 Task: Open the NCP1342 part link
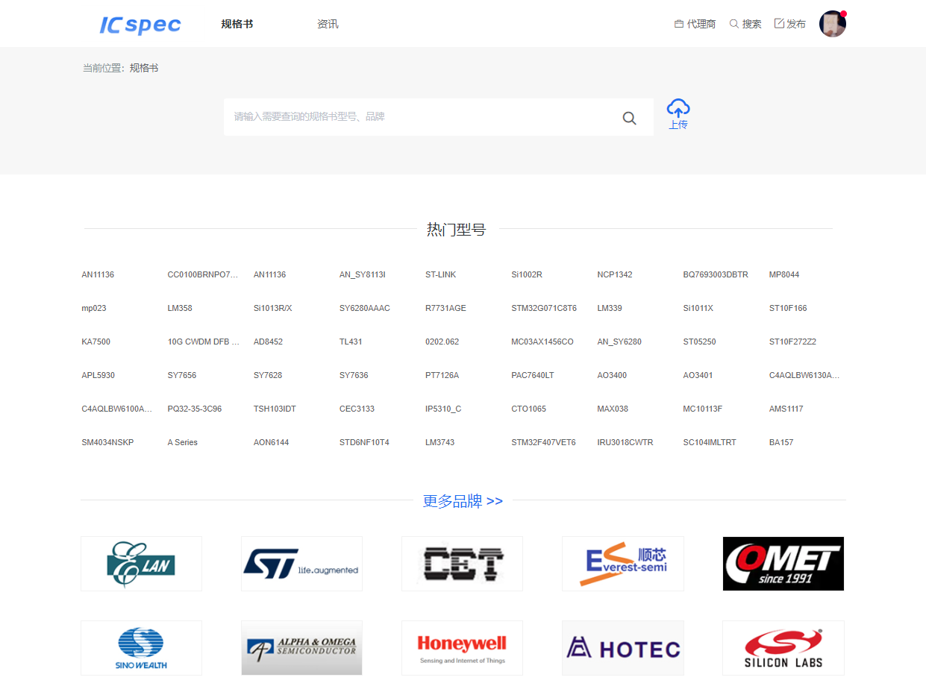pyautogui.click(x=615, y=274)
